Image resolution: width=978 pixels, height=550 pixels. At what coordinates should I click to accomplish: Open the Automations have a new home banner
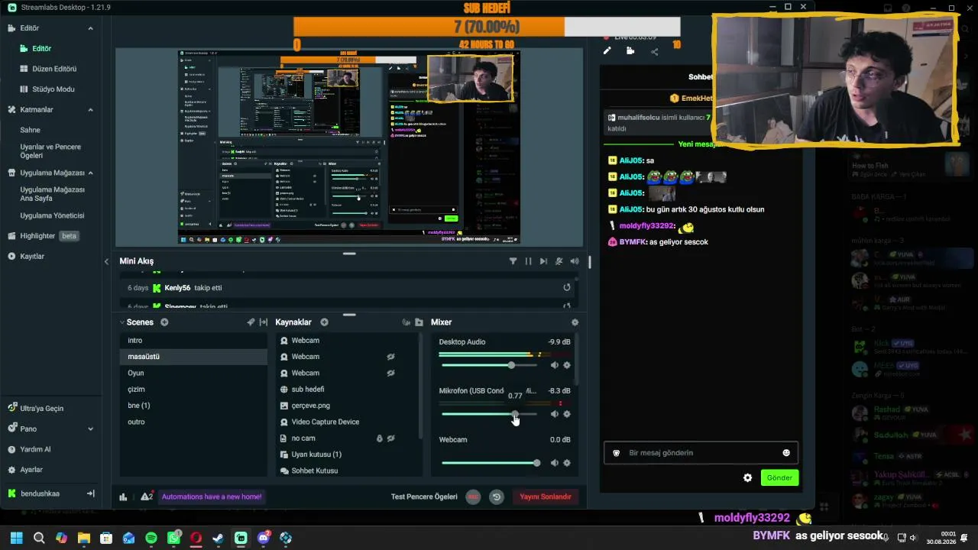[x=212, y=497]
